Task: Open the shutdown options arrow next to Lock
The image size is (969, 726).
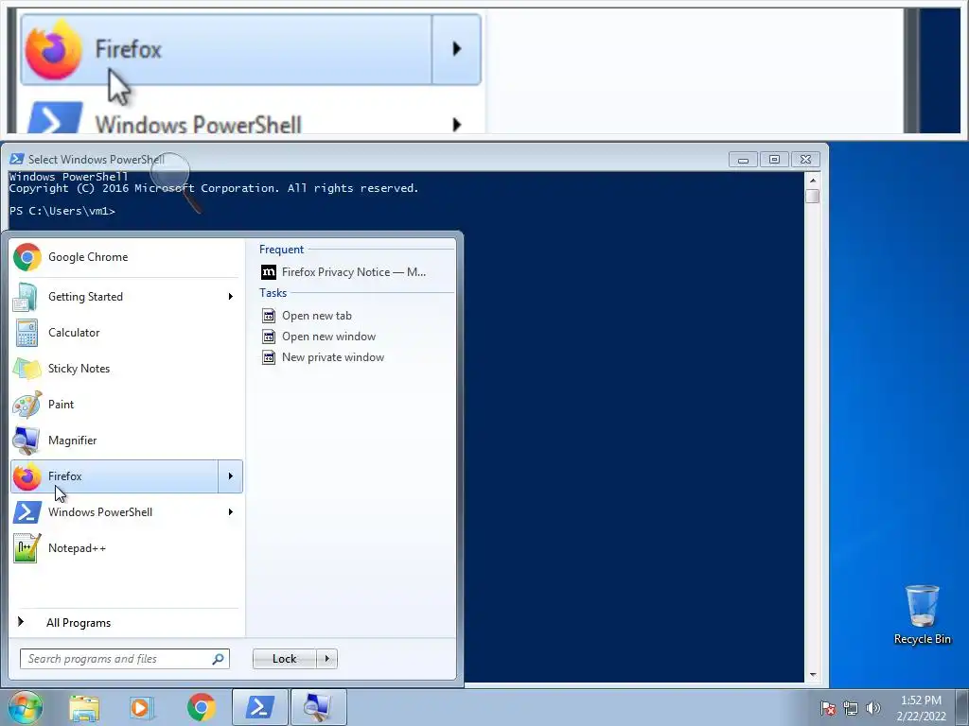Action: [x=326, y=659]
